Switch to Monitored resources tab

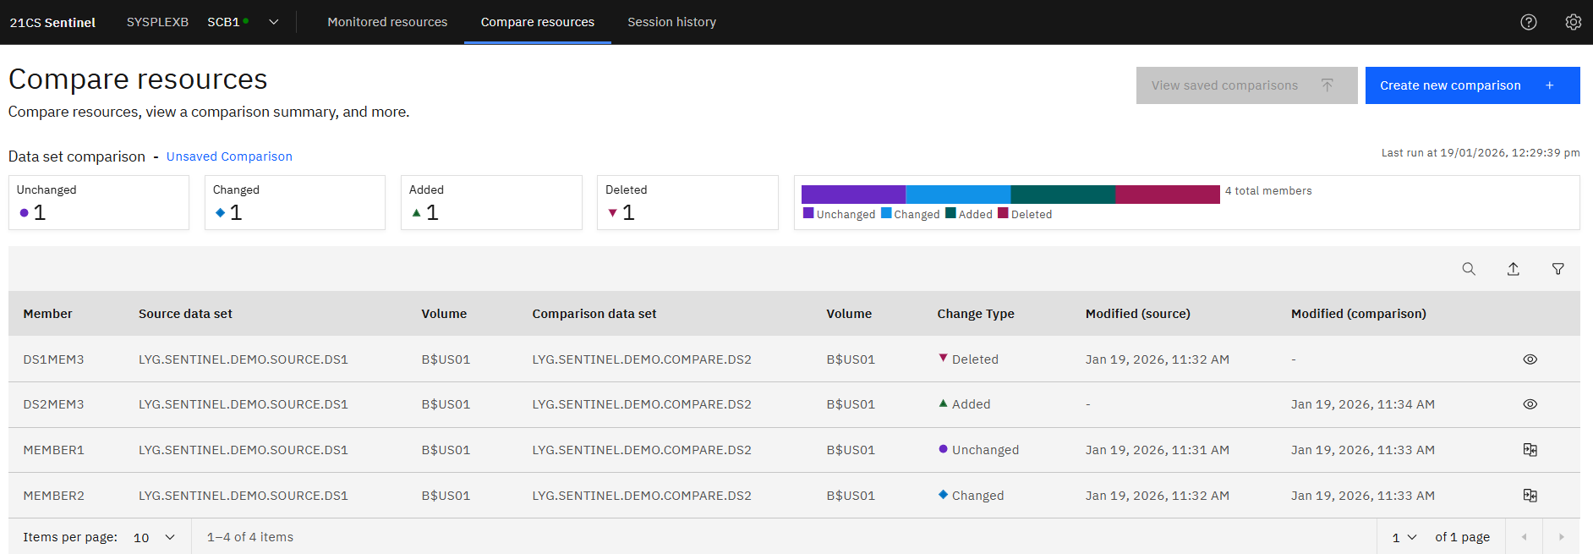(x=387, y=22)
